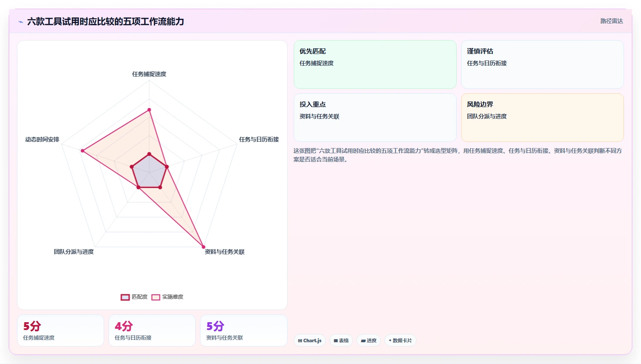Click the 5分 任务捕捉速度 stat card
The width and height of the screenshot is (641, 364).
(61, 330)
